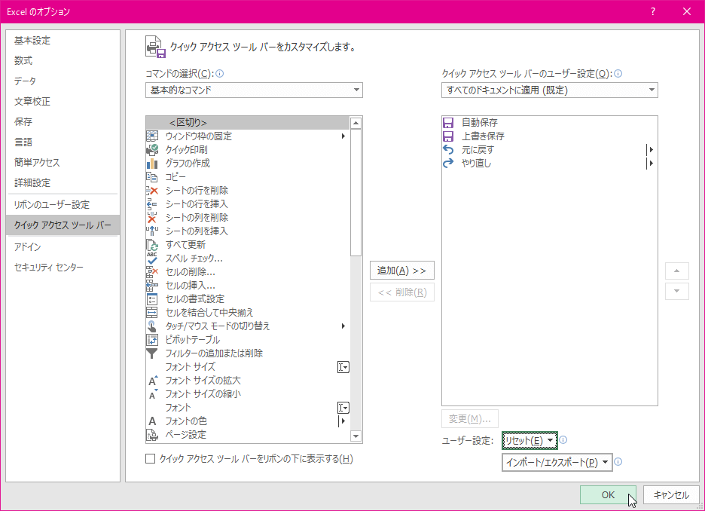Select the コピー command icon
This screenshot has height=511, width=705.
[152, 177]
